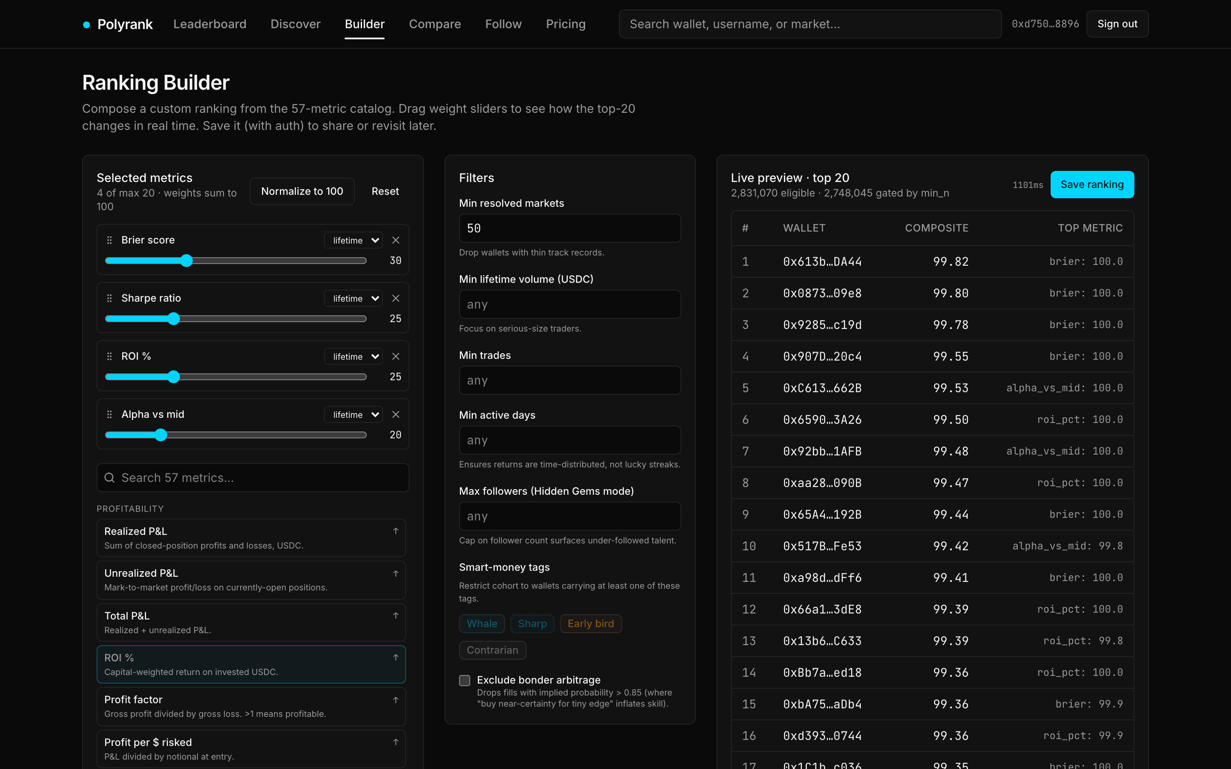The image size is (1231, 769).
Task: Click the arrow icon on ROI % catalog card
Action: click(396, 657)
